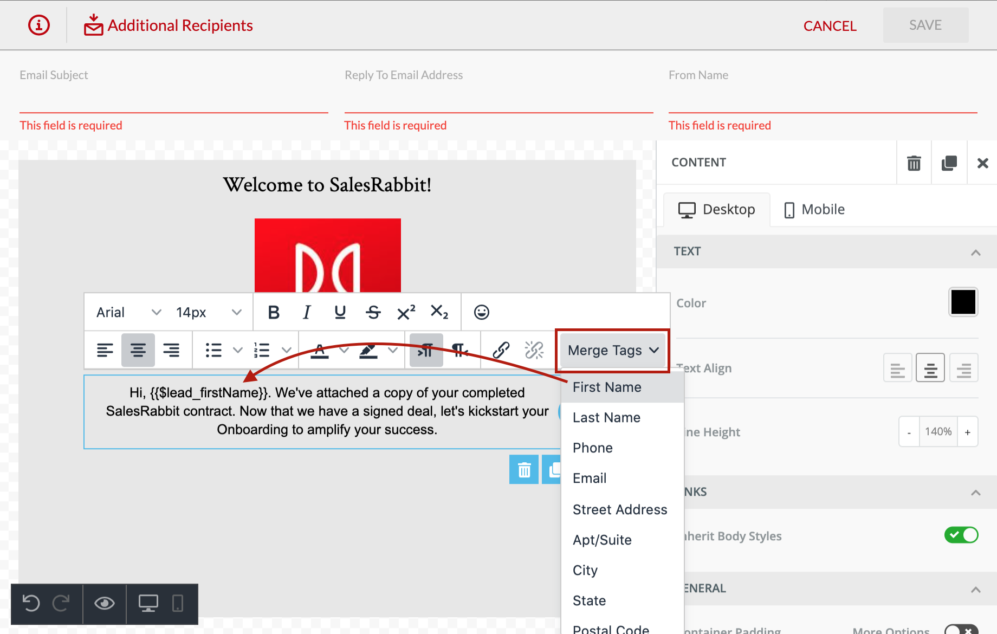Open numbered list style dropdown arrow

(x=287, y=350)
